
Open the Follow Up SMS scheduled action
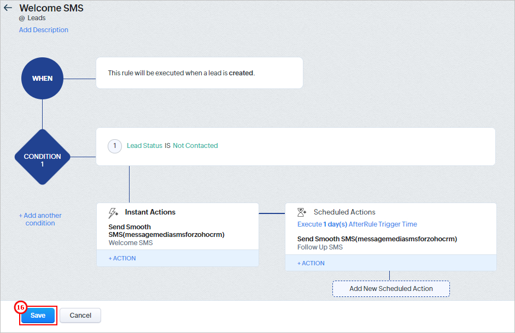coord(377,243)
